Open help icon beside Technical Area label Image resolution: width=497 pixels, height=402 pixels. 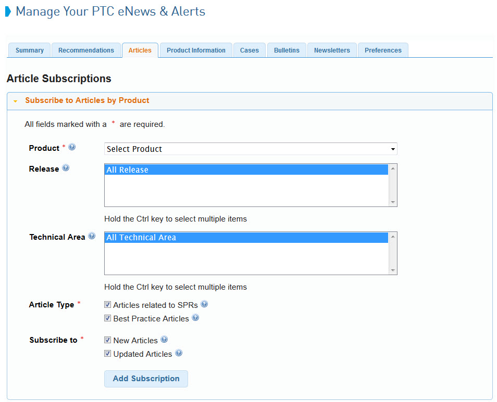click(x=92, y=236)
